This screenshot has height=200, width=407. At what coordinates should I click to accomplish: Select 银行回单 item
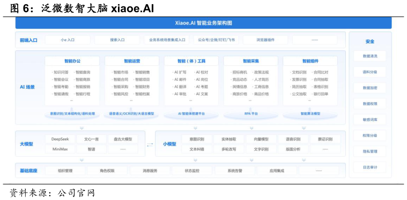(321, 94)
